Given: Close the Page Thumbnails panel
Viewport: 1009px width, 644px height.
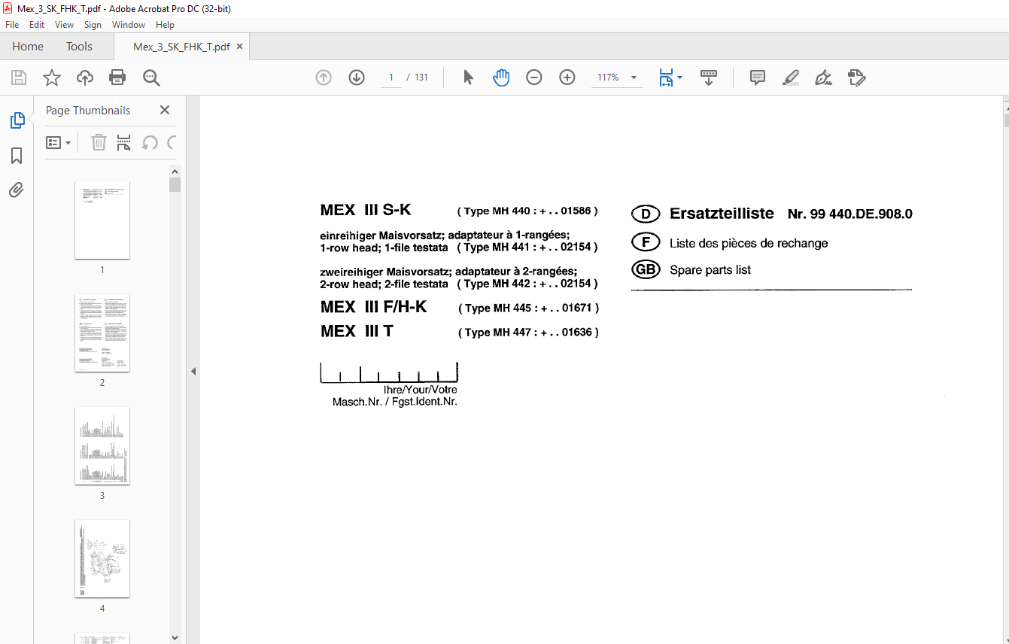Looking at the screenshot, I should (x=165, y=110).
